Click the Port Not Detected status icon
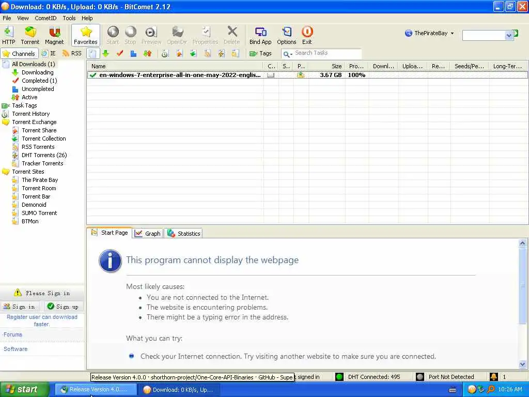This screenshot has width=529, height=397. pos(419,377)
